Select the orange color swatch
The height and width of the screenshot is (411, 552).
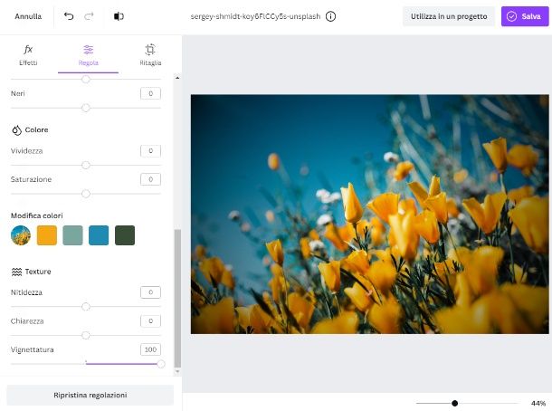pos(47,235)
